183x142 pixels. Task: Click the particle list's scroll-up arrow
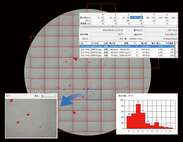tap(177, 43)
